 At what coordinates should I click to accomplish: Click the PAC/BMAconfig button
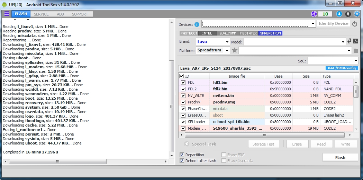coord(342,68)
